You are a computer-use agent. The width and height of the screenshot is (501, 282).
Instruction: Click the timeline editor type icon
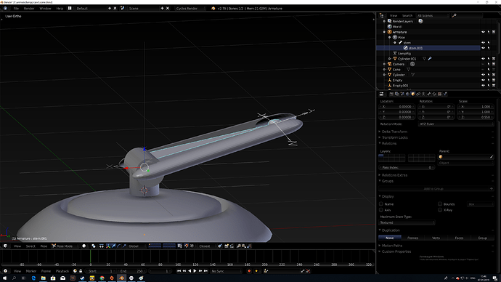5,271
